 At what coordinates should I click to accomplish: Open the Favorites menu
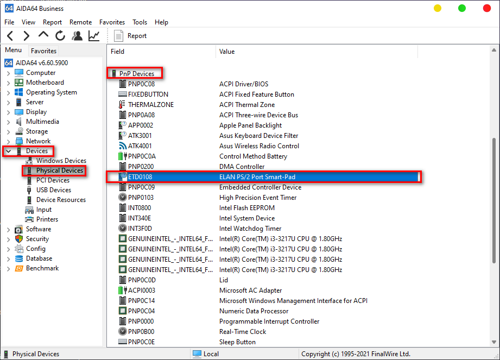112,22
